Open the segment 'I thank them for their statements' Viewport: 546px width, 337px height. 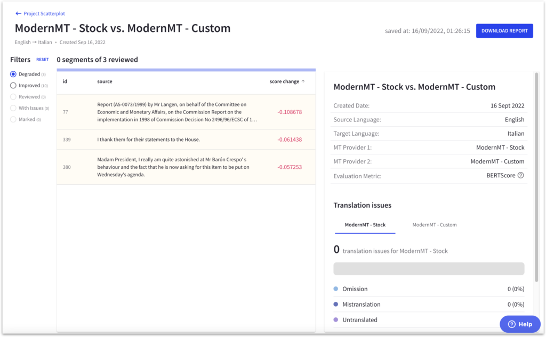click(186, 139)
